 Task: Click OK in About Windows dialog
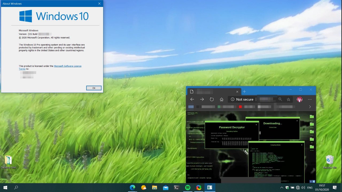[x=94, y=88]
